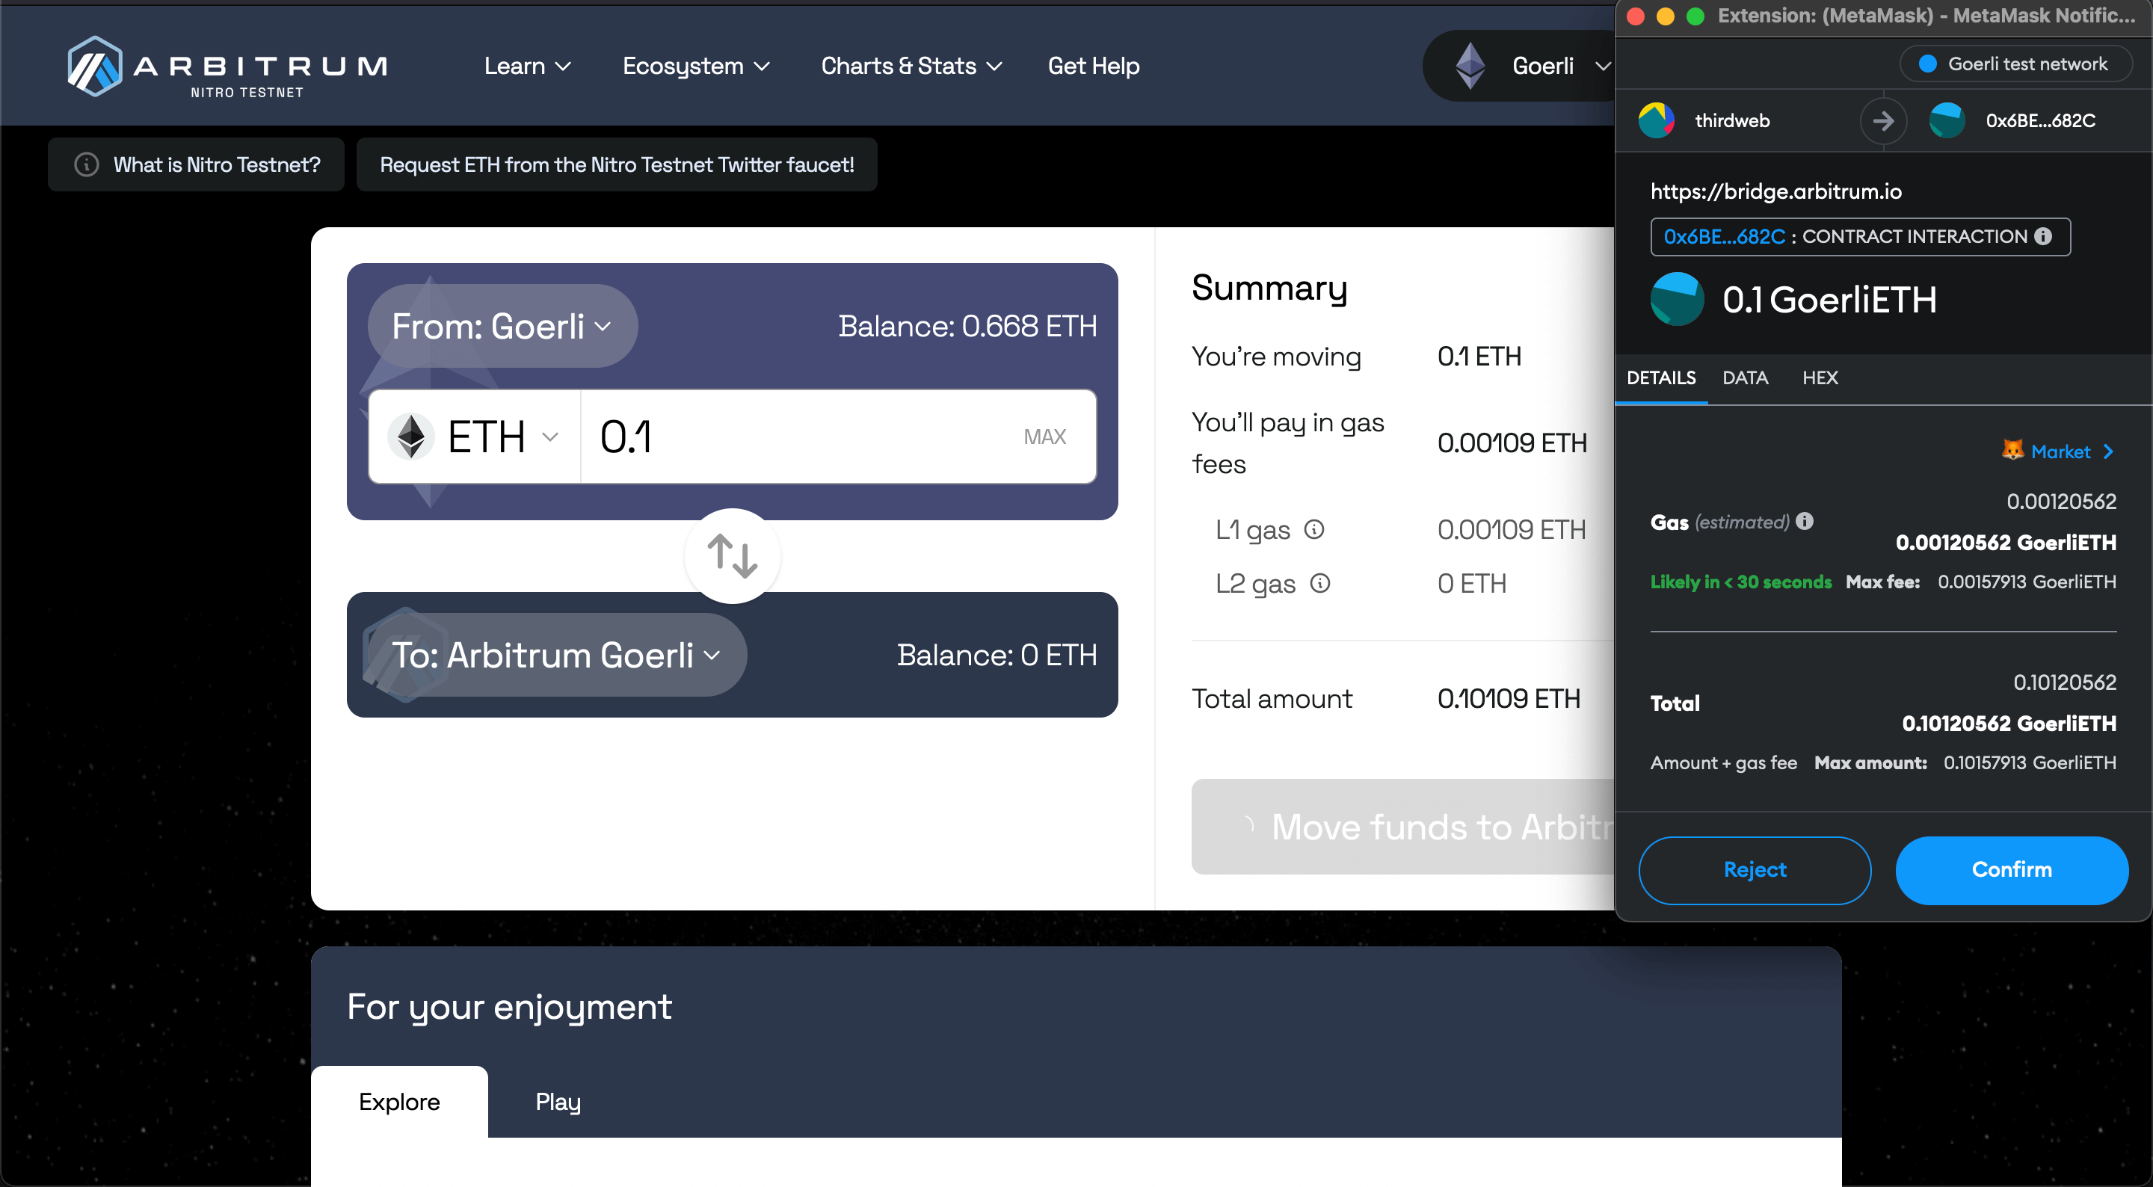
Task: Click the thirdweb account avatar icon
Action: (x=1656, y=120)
